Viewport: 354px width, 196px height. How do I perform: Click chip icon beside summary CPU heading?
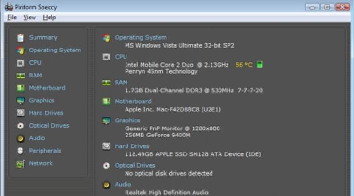point(106,57)
